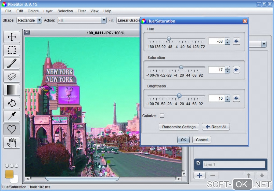Select the rectangular Selection tool
This screenshot has height=191, width=274.
[12, 50]
